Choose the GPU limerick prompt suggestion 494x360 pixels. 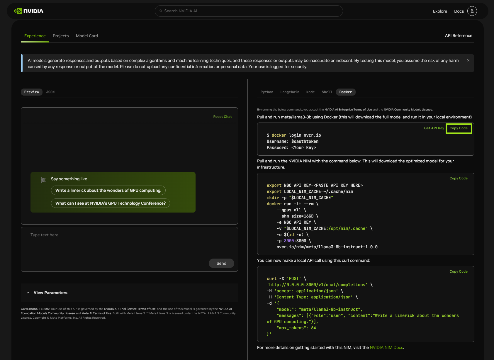[108, 190]
